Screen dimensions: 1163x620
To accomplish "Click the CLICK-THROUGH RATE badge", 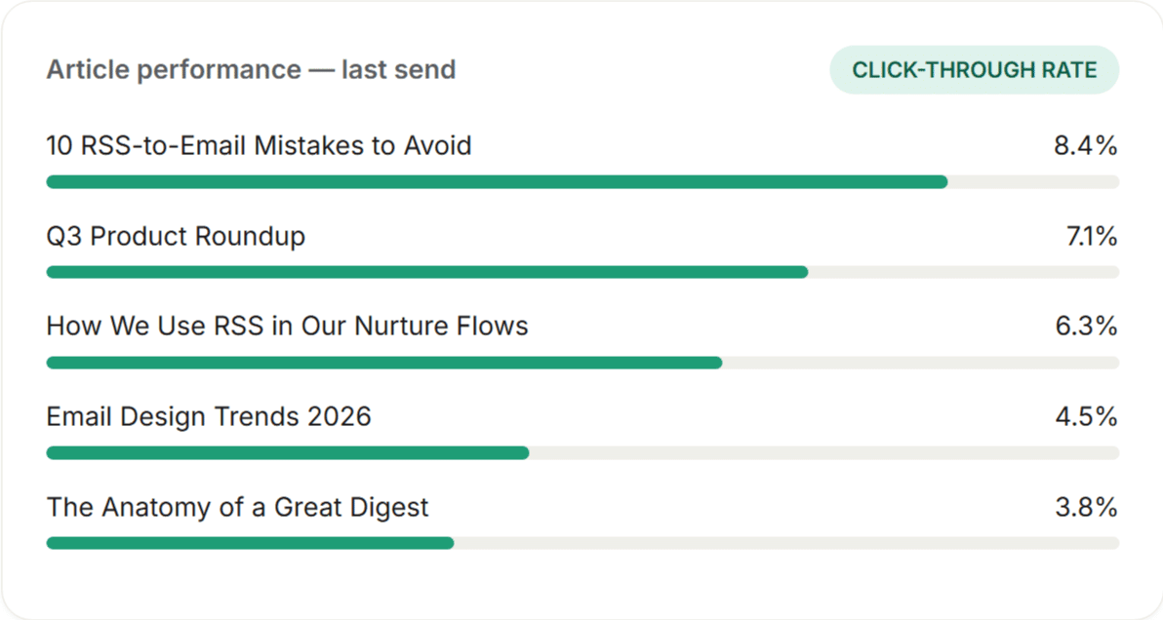I will [974, 69].
